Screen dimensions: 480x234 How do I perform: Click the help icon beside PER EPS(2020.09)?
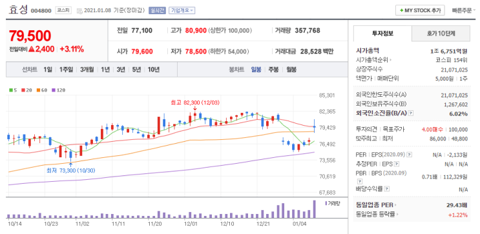(410, 155)
